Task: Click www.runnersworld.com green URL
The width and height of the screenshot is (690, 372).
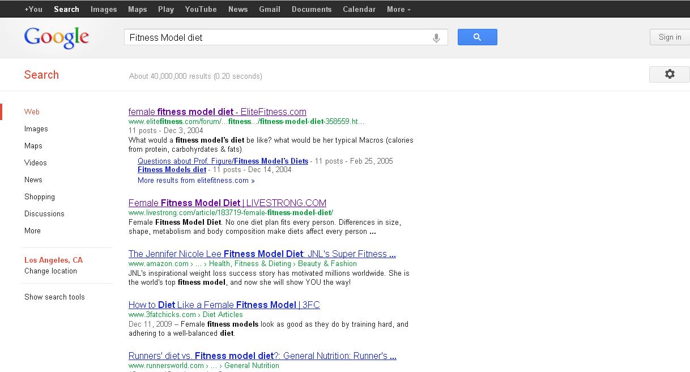Action: (166, 366)
